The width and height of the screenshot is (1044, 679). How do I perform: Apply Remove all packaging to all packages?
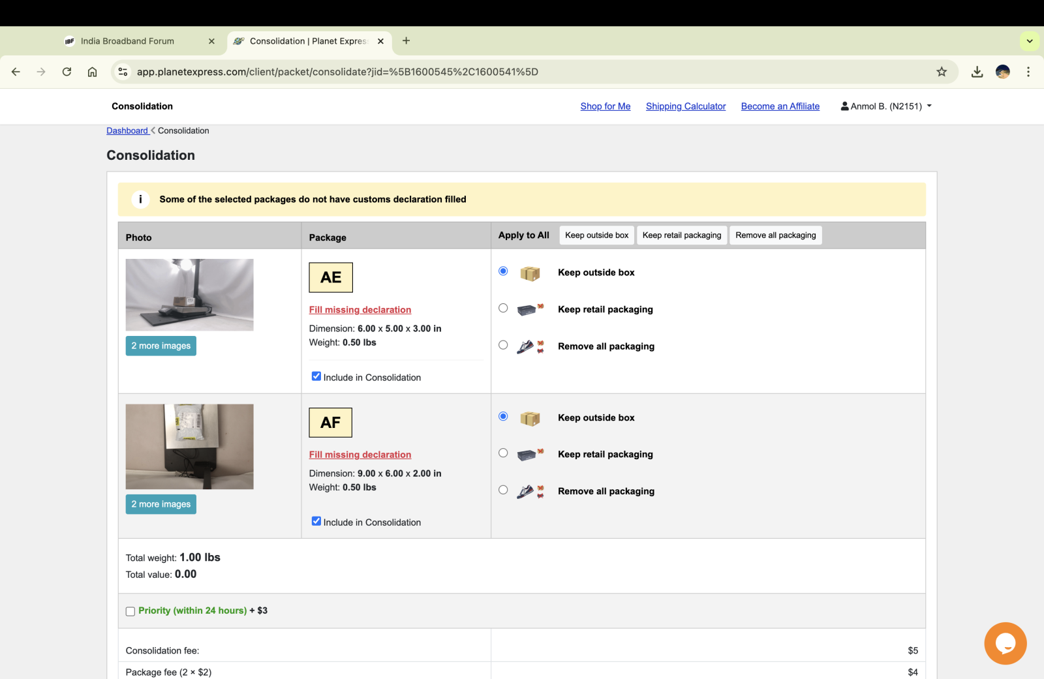(x=776, y=235)
